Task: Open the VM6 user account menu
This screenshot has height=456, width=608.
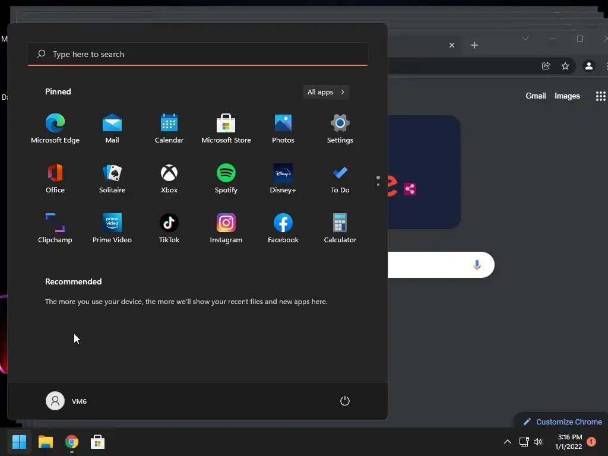Action: click(x=66, y=401)
